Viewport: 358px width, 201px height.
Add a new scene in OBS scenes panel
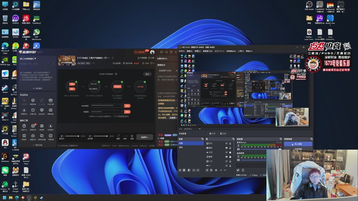[x=180, y=170]
